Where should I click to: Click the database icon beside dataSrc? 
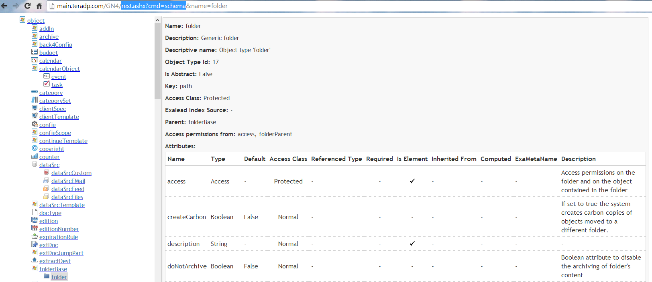click(x=35, y=164)
